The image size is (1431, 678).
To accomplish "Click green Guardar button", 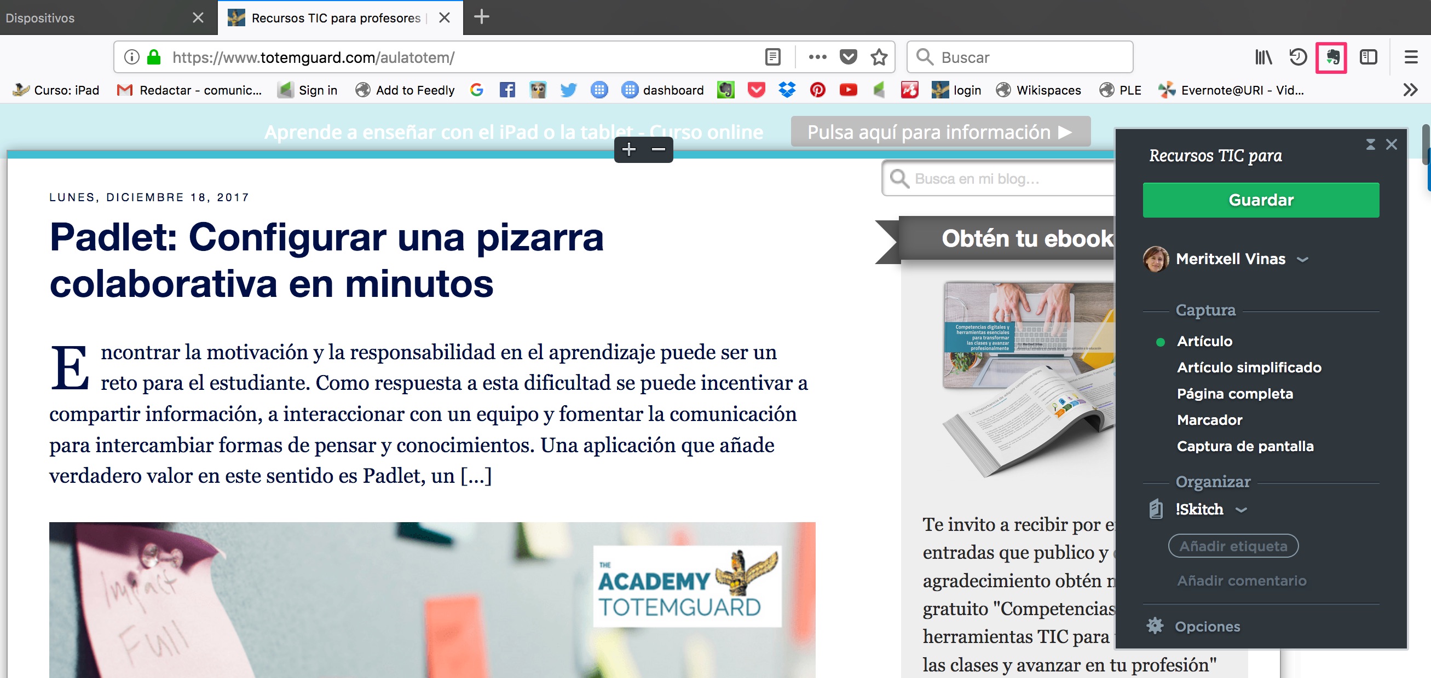I will tap(1260, 200).
